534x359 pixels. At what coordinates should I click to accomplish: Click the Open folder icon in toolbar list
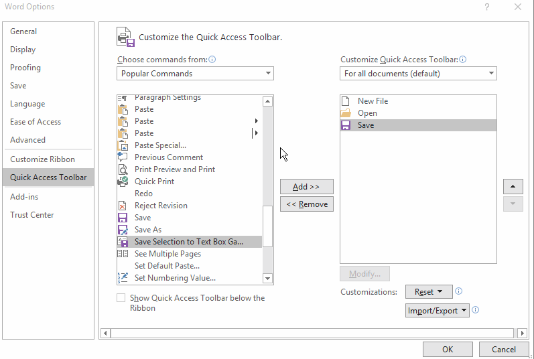pos(346,113)
